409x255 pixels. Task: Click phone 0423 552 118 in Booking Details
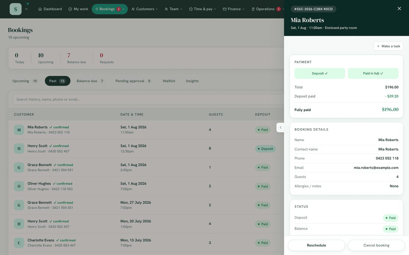(x=387, y=158)
